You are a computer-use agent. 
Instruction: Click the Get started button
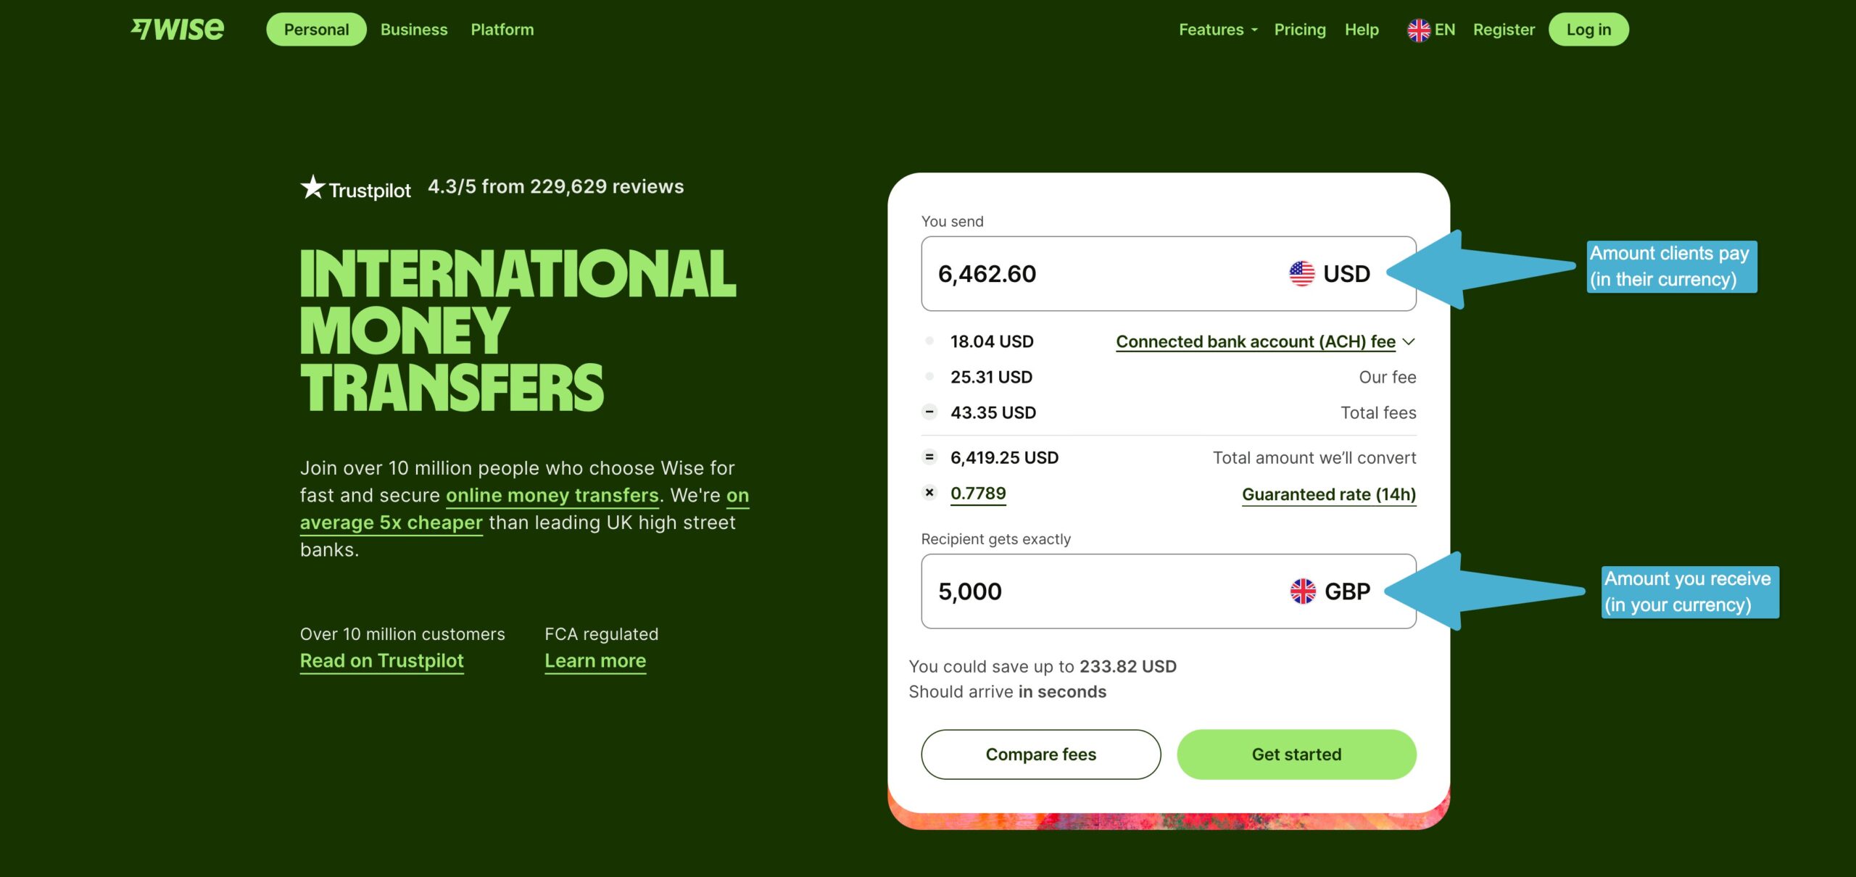pos(1295,754)
